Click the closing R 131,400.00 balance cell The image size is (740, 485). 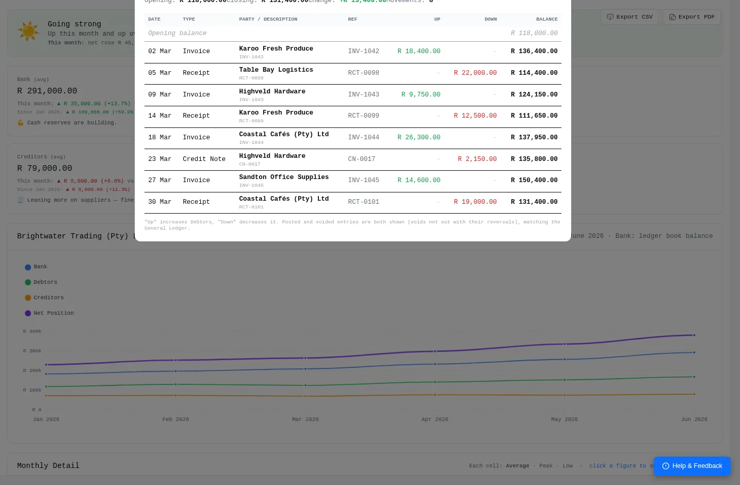(x=534, y=202)
